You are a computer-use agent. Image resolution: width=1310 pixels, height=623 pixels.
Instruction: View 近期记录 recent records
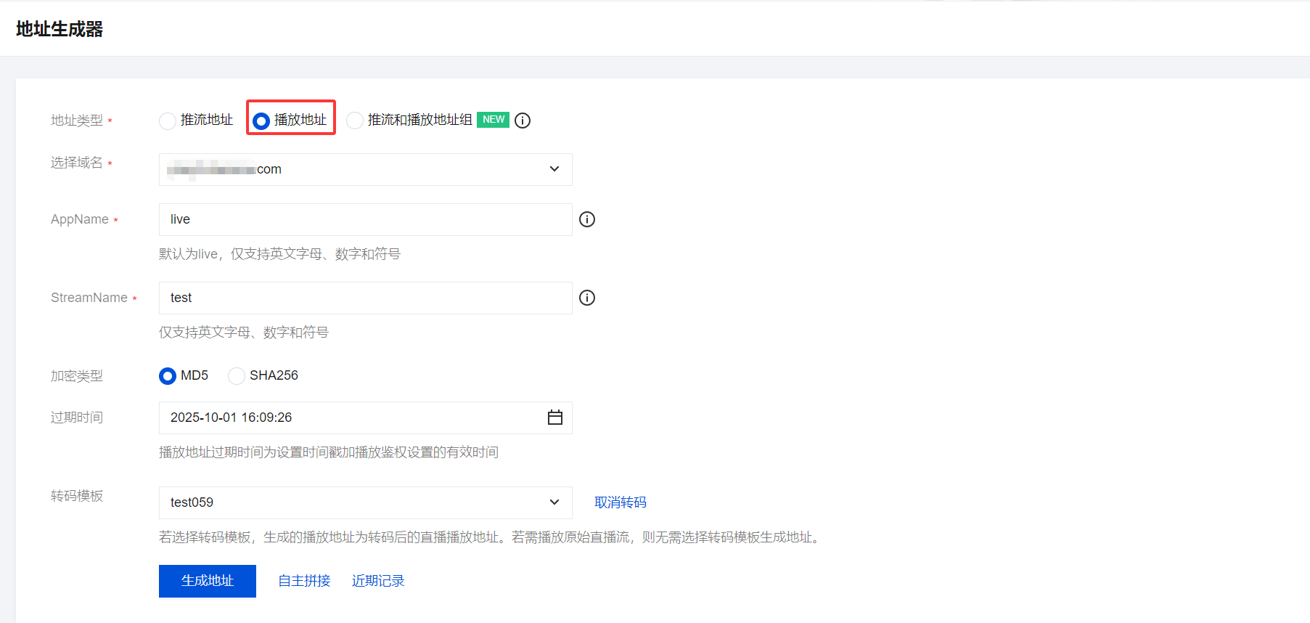tap(378, 581)
